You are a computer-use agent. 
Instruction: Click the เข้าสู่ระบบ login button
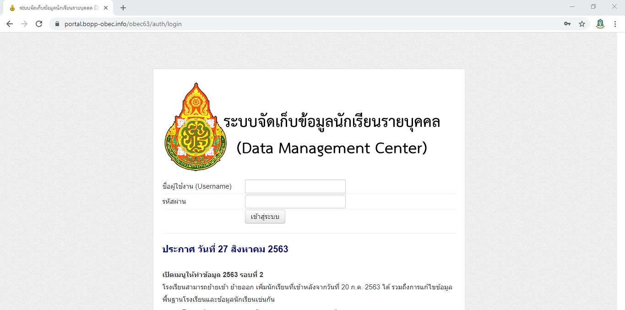265,217
